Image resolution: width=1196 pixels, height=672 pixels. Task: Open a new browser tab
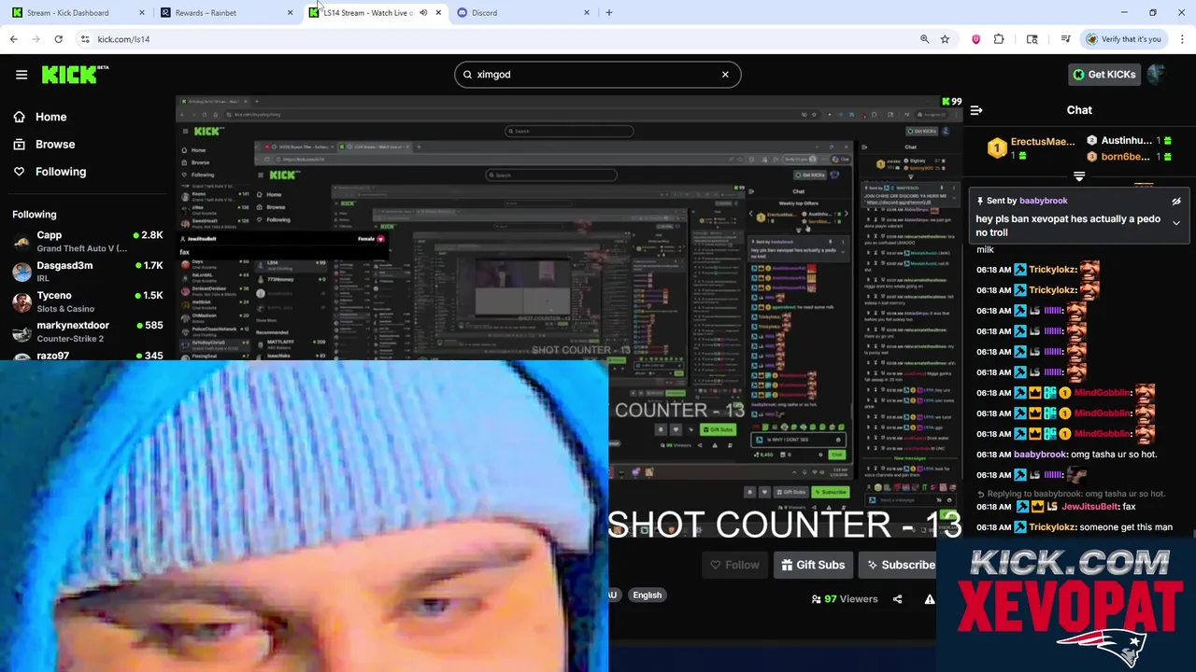[609, 13]
